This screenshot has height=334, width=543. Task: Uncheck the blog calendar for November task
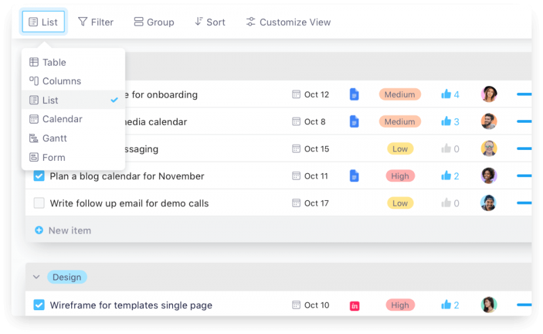coord(39,176)
